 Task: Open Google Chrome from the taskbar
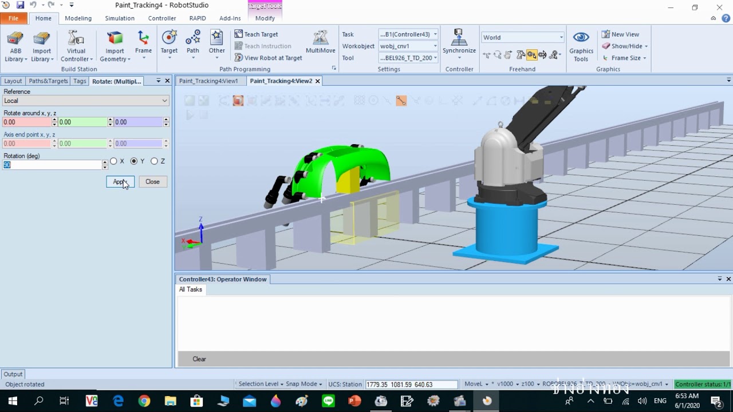coord(144,401)
